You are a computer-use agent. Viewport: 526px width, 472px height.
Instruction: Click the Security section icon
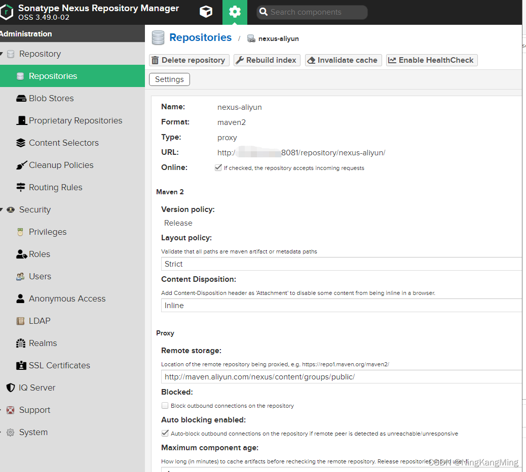click(x=11, y=210)
